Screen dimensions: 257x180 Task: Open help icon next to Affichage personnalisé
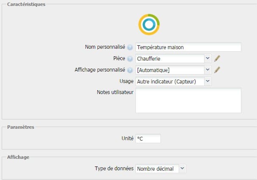click(130, 70)
